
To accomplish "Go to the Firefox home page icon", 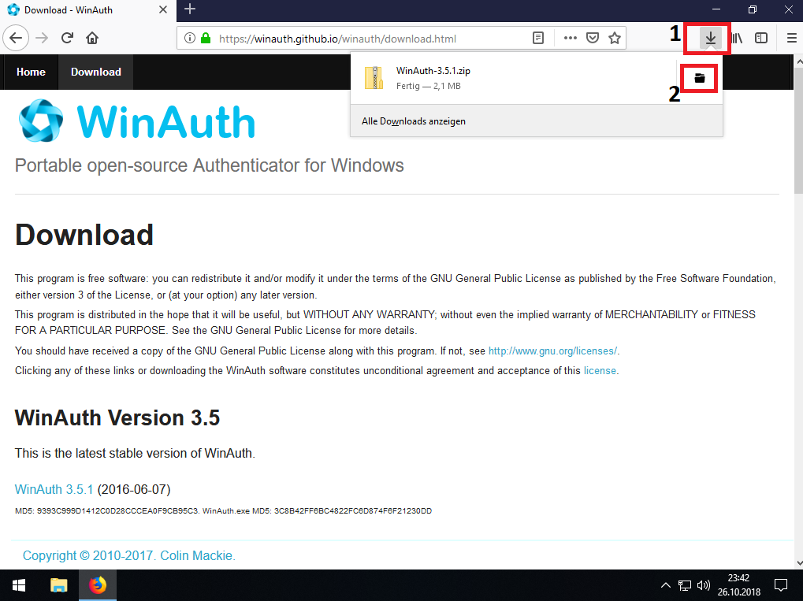I will (92, 38).
